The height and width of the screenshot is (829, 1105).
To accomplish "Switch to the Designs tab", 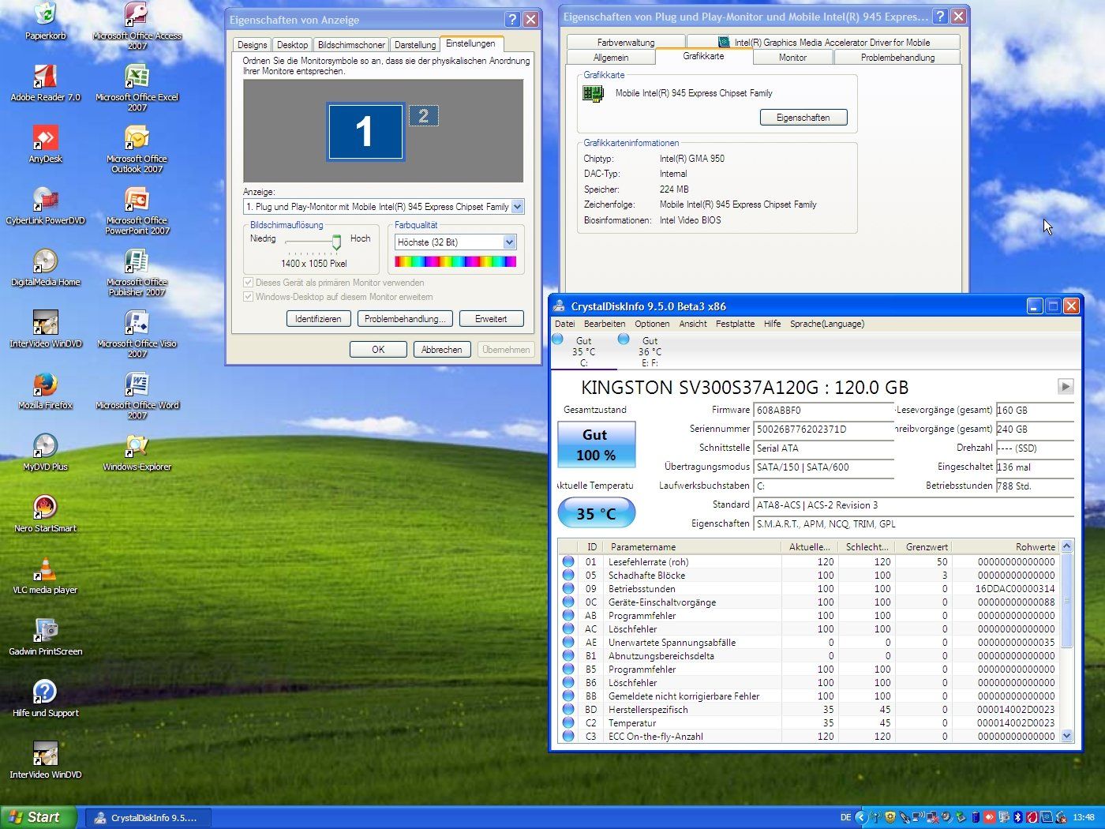I will pyautogui.click(x=252, y=45).
